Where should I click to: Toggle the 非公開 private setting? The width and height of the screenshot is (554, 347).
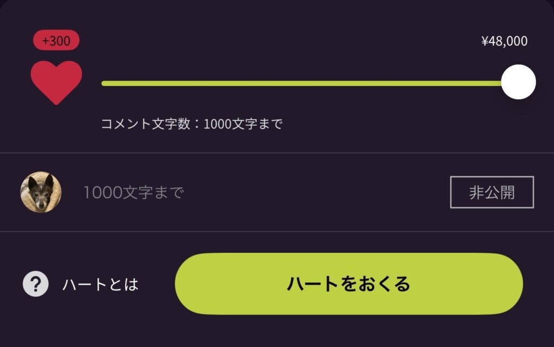[492, 192]
